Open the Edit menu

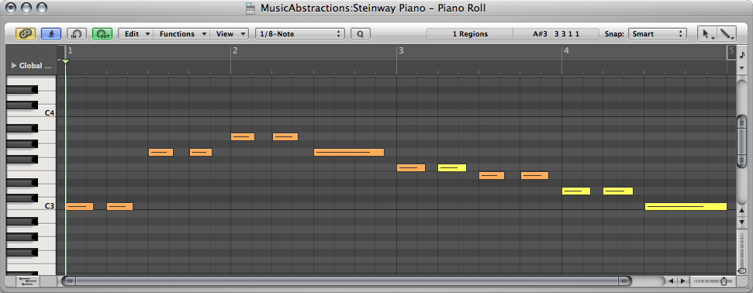(136, 34)
